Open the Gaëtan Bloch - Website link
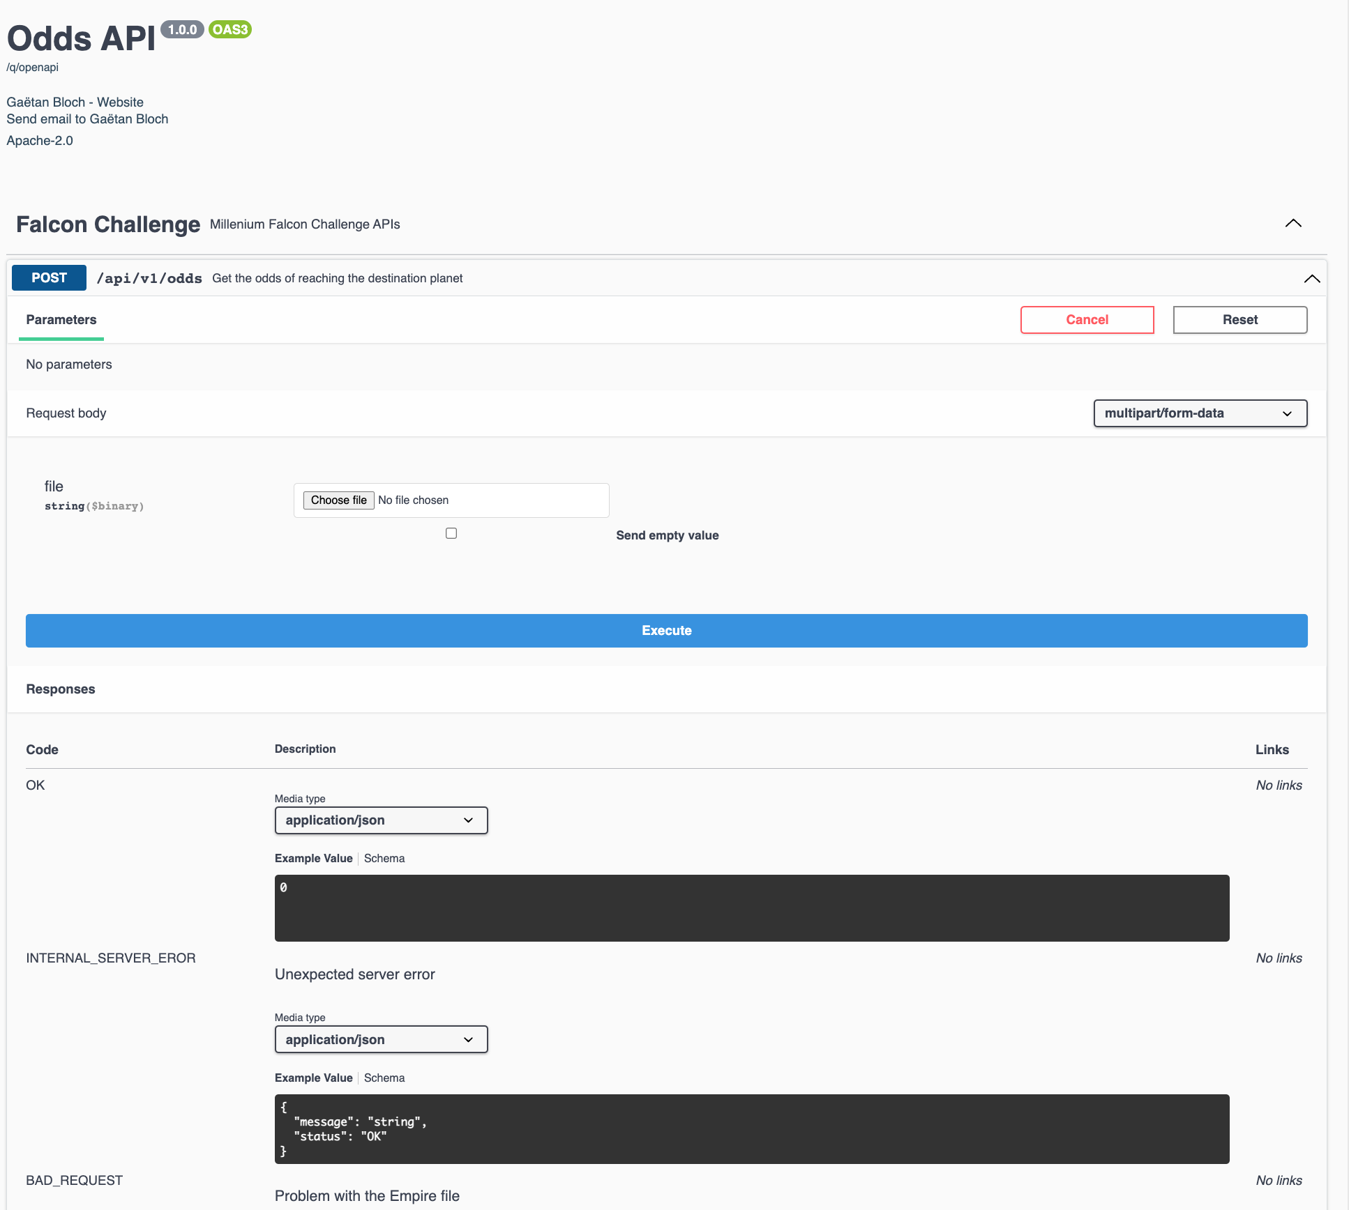The image size is (1349, 1210). click(75, 102)
